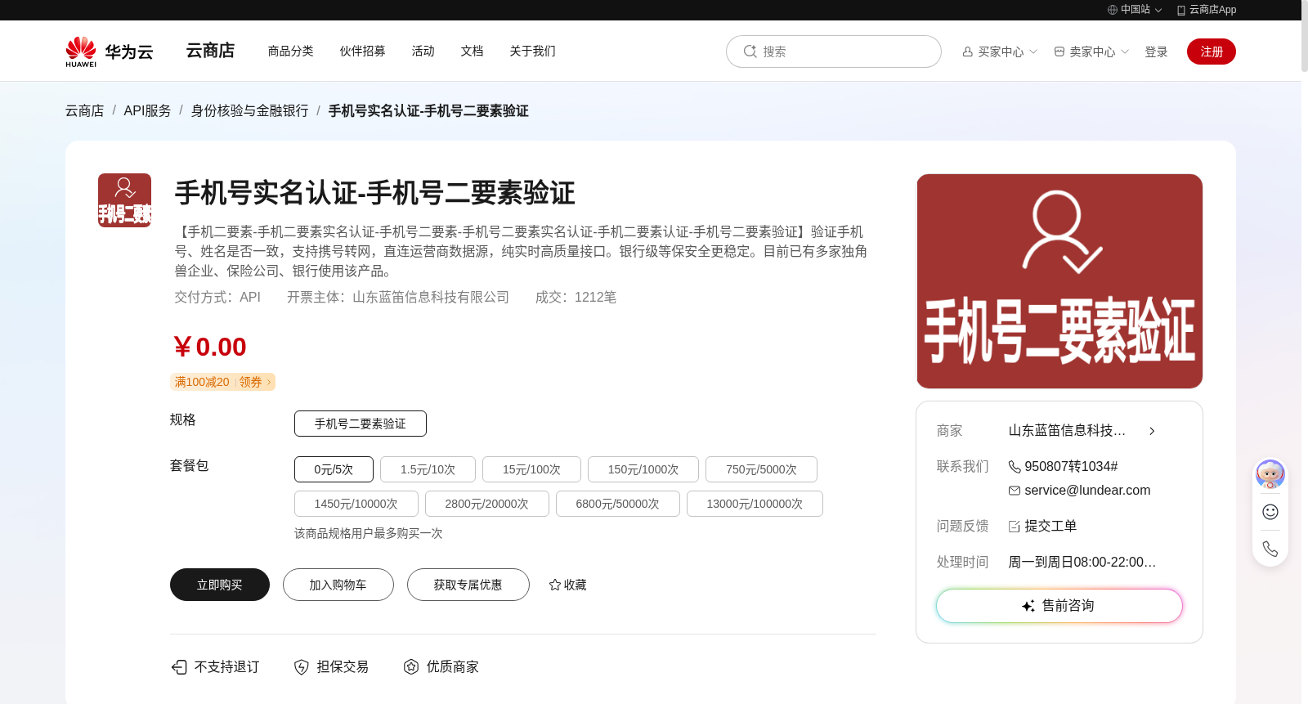Click the envelope icon beside service email
Viewport: 1308px width, 704px height.
pyautogui.click(x=1015, y=491)
